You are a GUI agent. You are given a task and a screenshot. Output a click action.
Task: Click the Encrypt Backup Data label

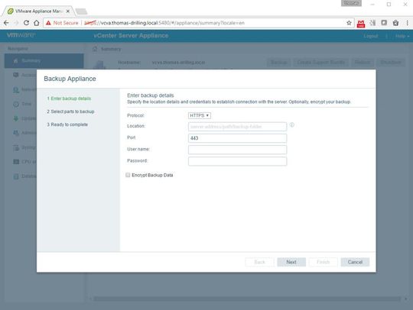pyautogui.click(x=152, y=175)
